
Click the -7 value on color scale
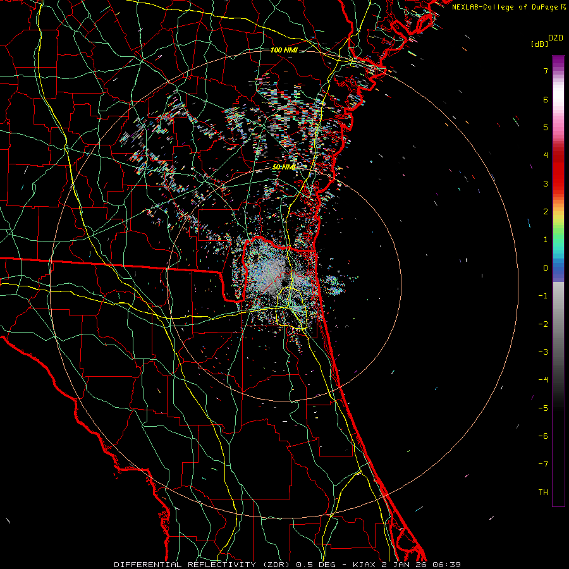[x=543, y=464]
